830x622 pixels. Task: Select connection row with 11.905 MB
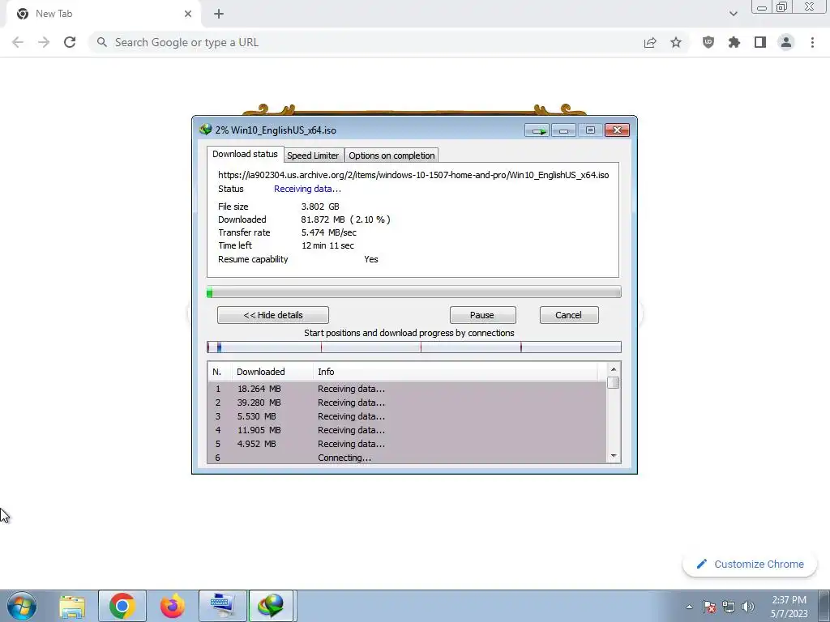(407, 430)
